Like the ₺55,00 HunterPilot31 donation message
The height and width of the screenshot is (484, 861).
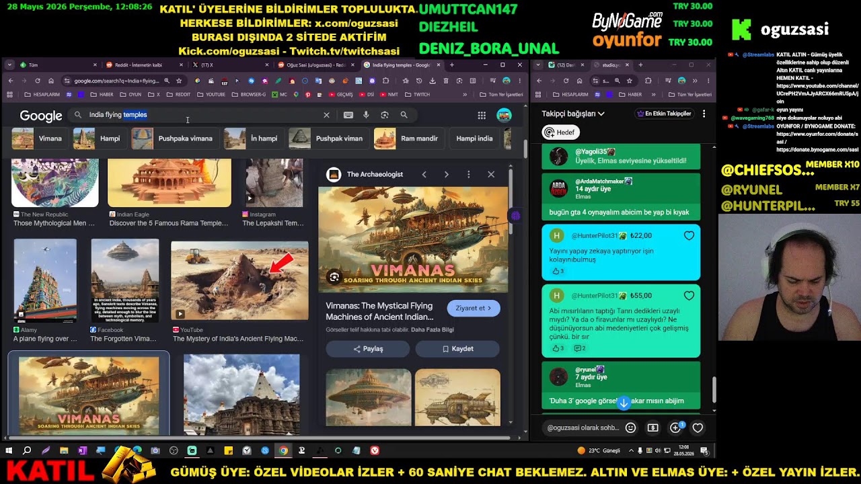(689, 296)
